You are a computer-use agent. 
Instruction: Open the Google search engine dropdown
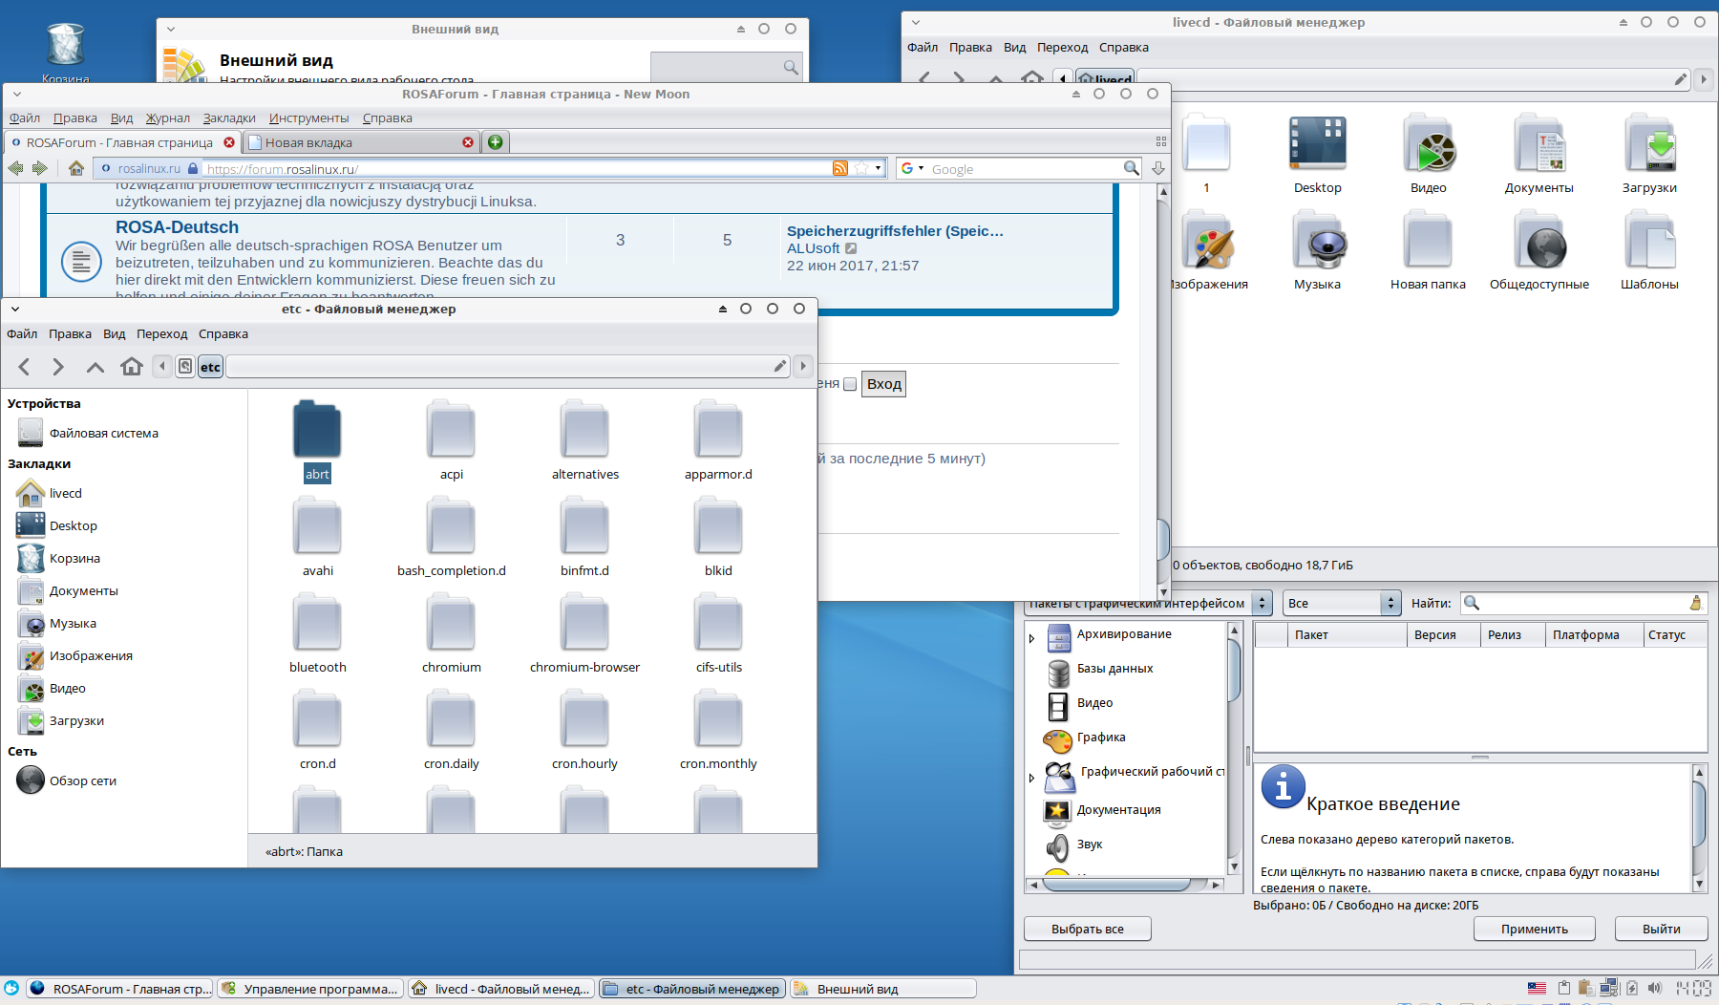913,169
